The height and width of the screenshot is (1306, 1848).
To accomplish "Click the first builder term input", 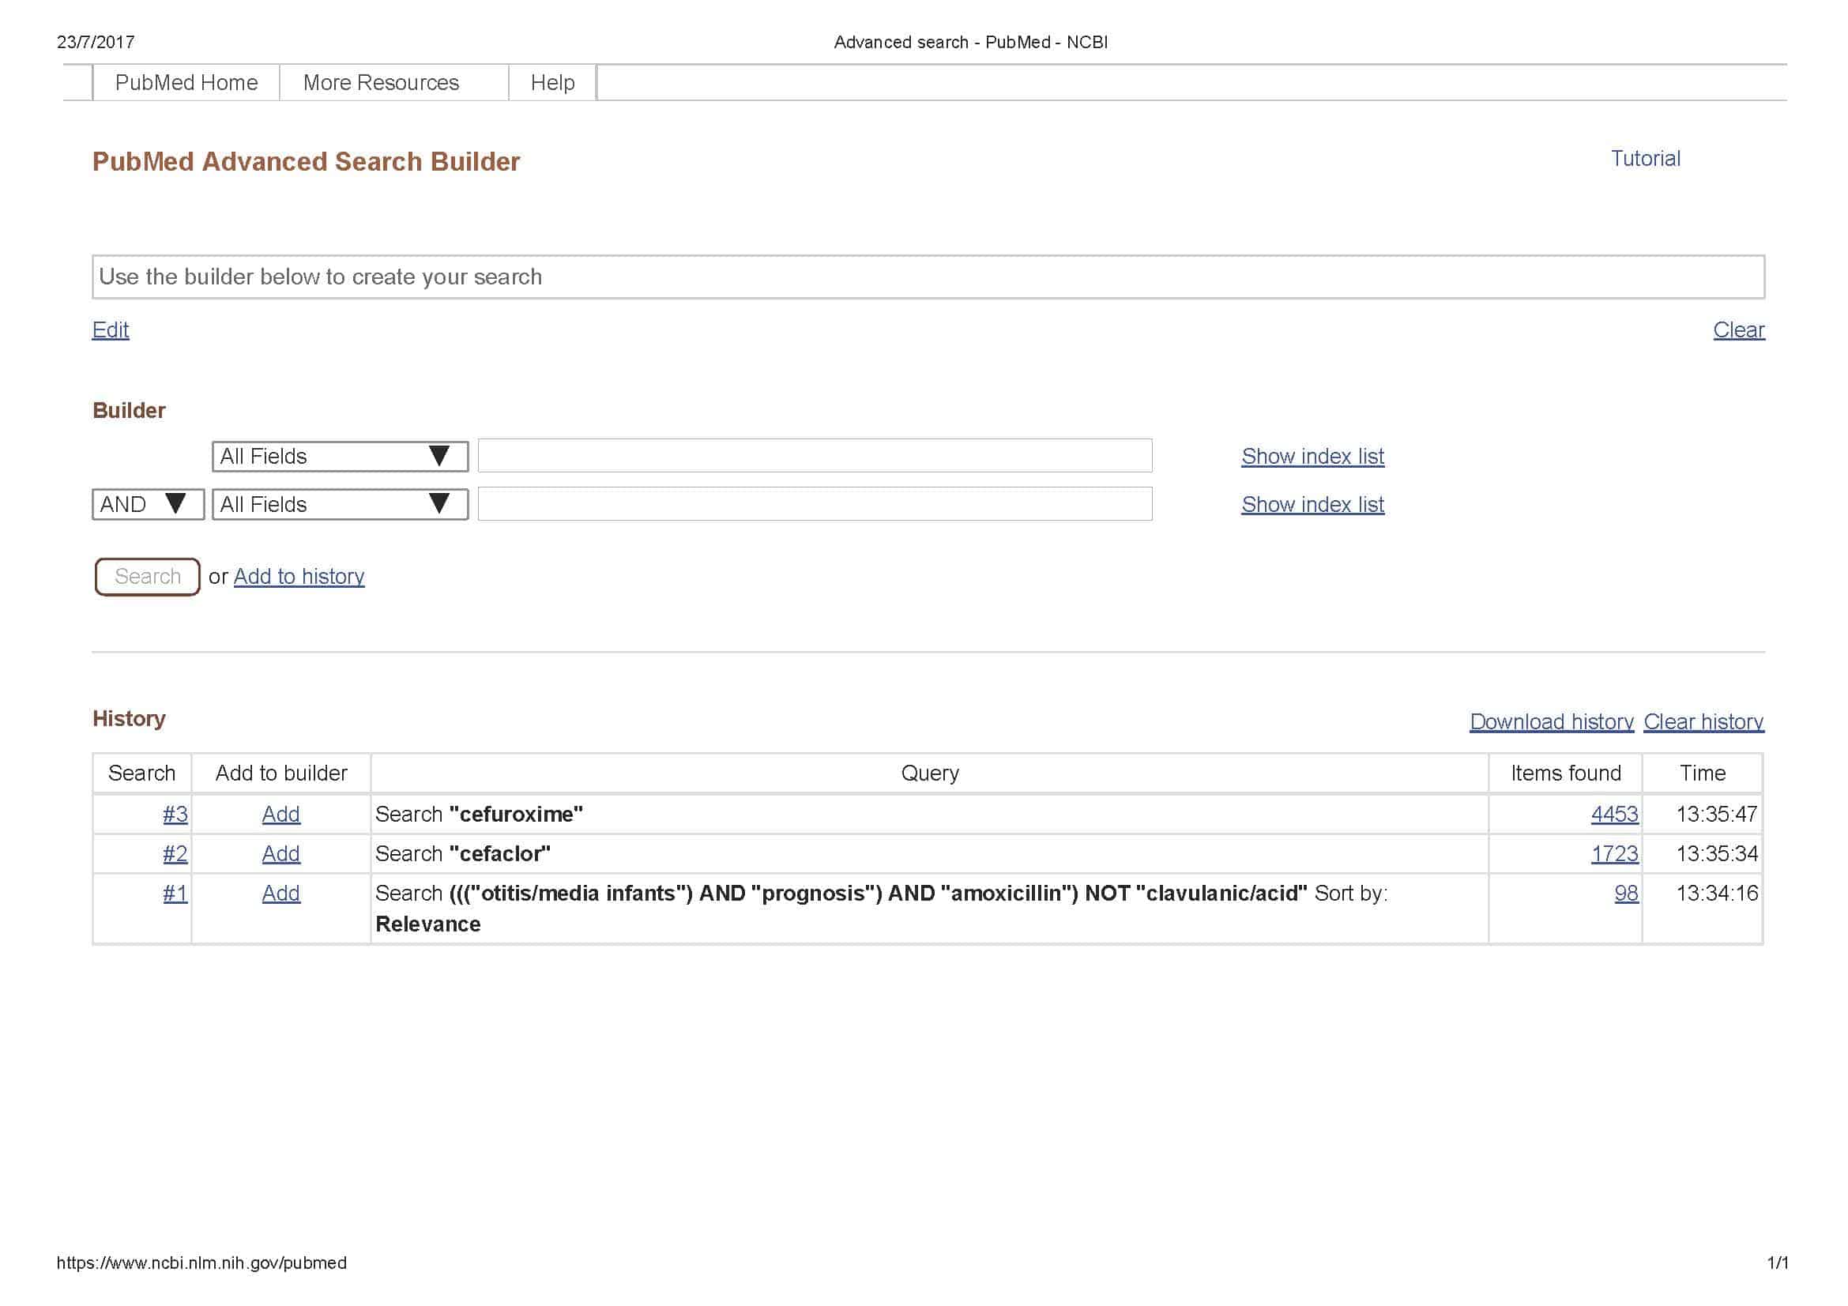I will click(815, 455).
